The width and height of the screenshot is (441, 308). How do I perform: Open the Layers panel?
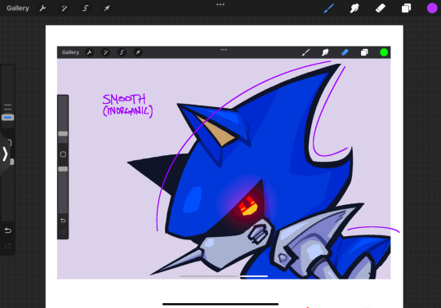click(406, 8)
